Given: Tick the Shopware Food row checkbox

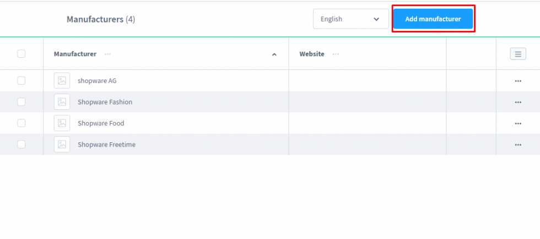Looking at the screenshot, I should click(21, 123).
